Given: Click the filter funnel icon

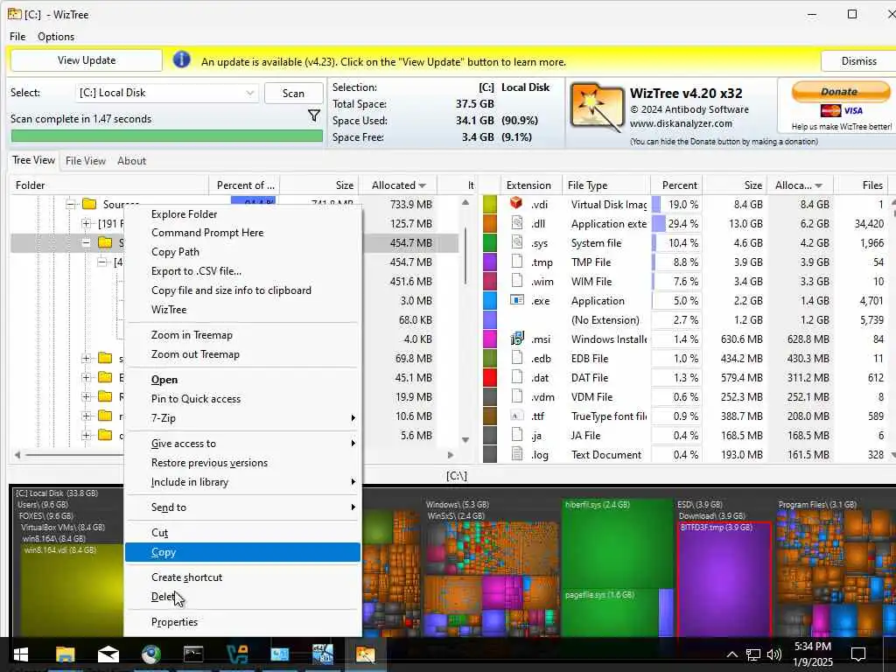Looking at the screenshot, I should tap(314, 116).
